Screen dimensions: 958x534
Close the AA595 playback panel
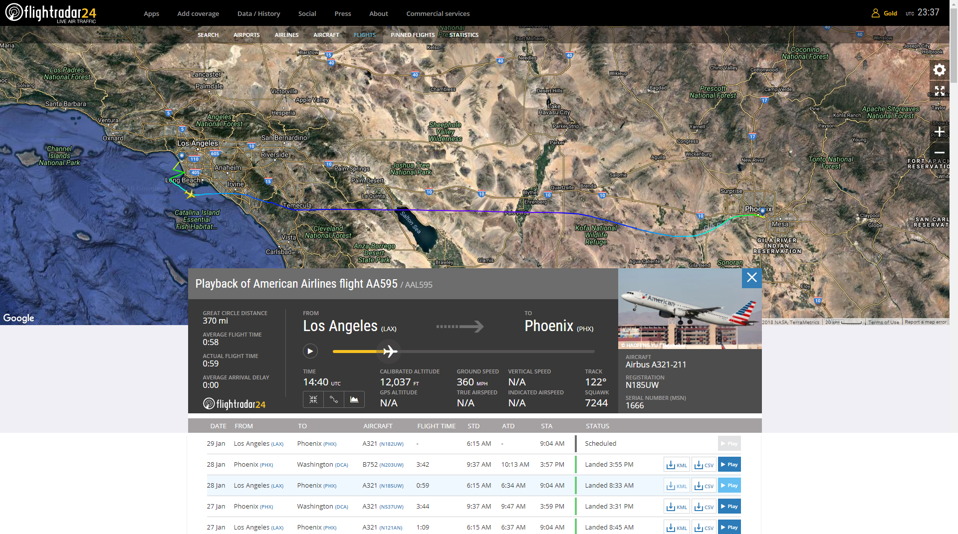tap(751, 278)
